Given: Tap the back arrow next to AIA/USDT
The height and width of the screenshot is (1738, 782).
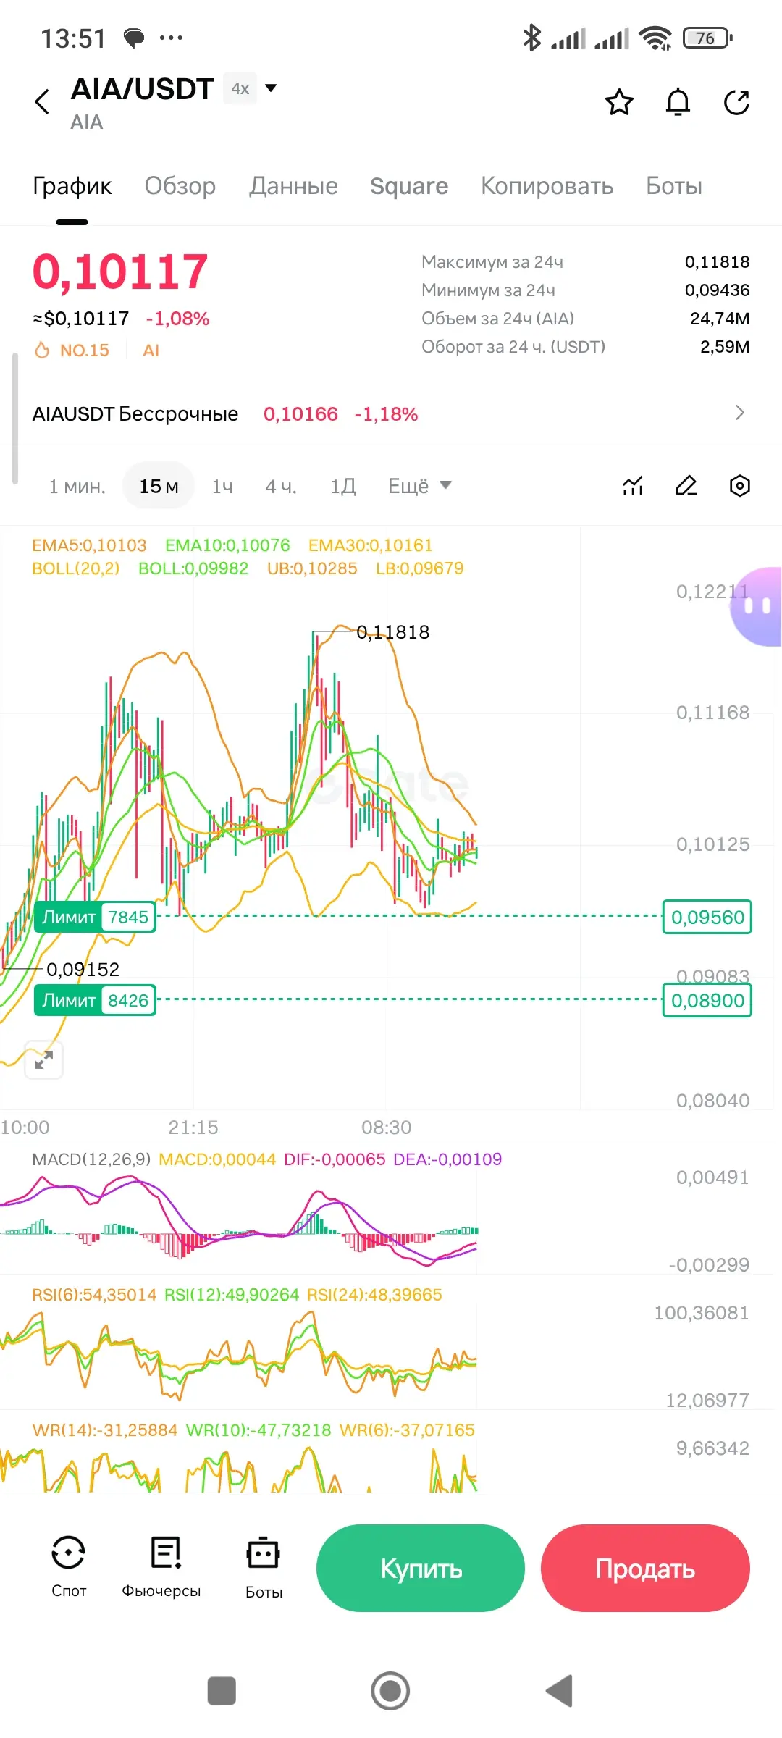Looking at the screenshot, I should coord(42,102).
